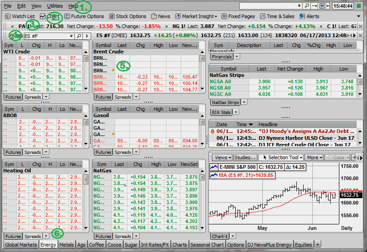The image size is (367, 252).
Task: Open the File menu
Action: 8,6
